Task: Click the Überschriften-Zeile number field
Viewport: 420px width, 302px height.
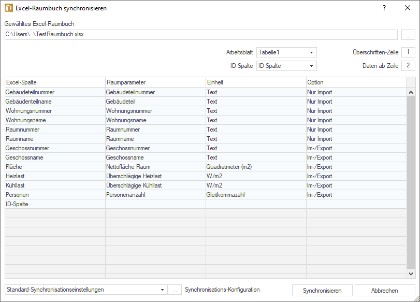Action: click(x=408, y=52)
